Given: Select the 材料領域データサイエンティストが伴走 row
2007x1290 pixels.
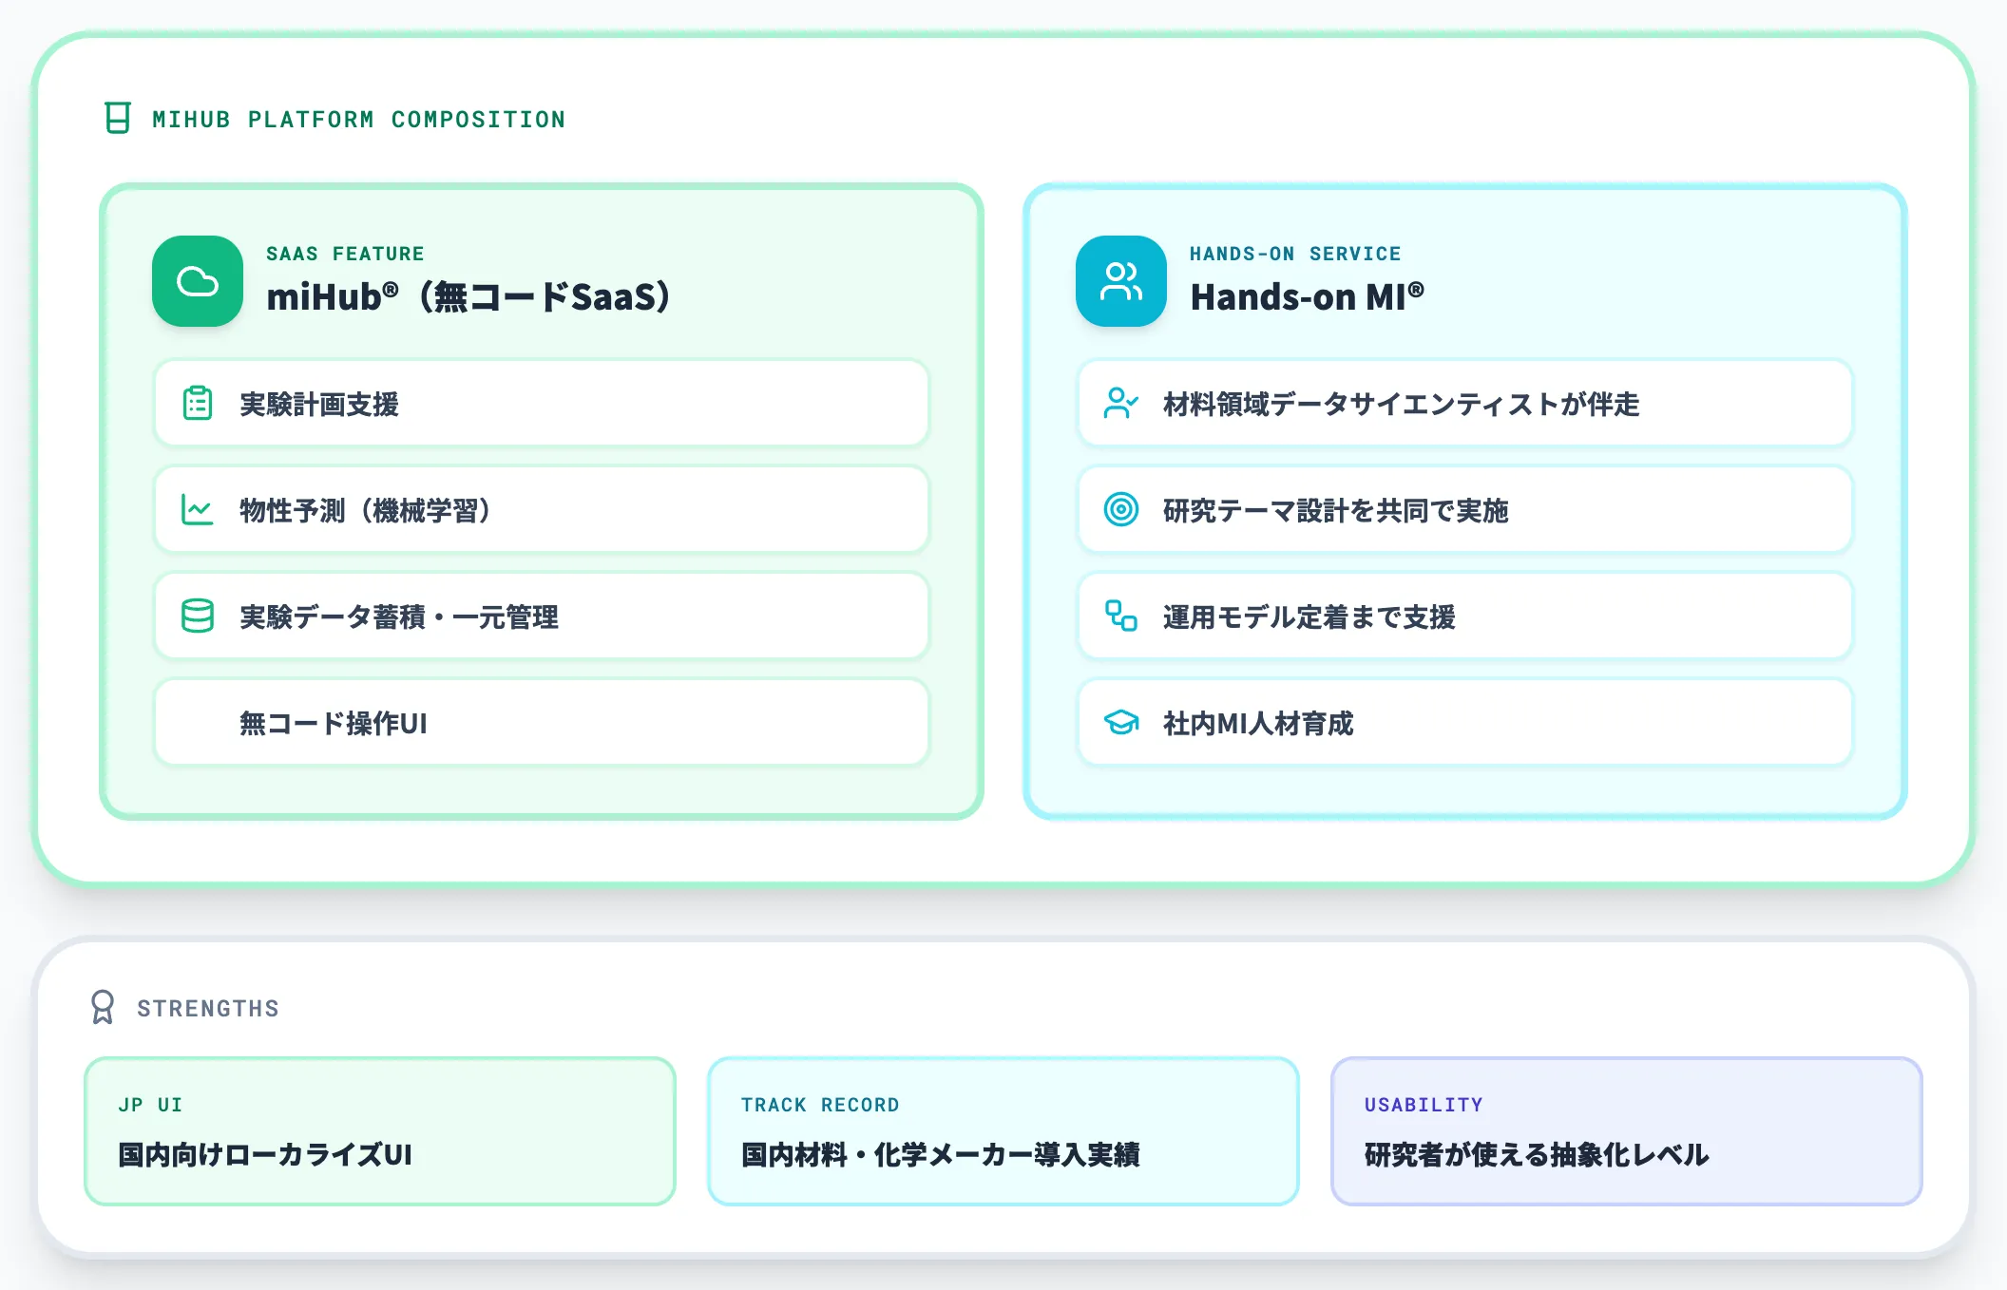Looking at the screenshot, I should coord(1465,404).
